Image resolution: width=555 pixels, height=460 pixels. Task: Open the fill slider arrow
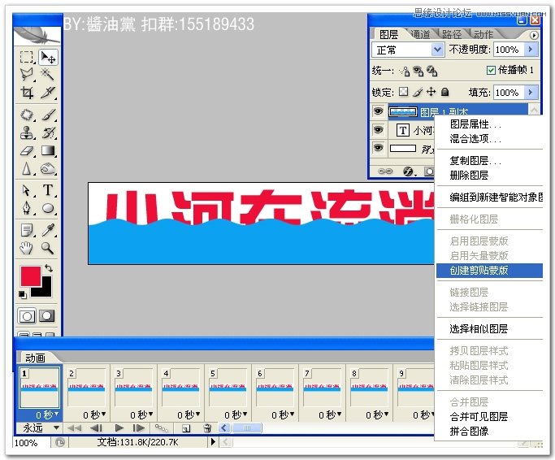pyautogui.click(x=531, y=92)
